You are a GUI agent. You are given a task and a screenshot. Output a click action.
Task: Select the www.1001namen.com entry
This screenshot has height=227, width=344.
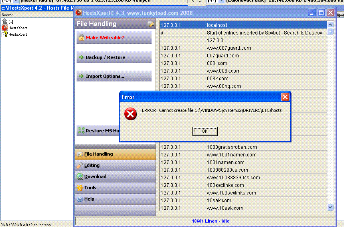(x=243, y=155)
